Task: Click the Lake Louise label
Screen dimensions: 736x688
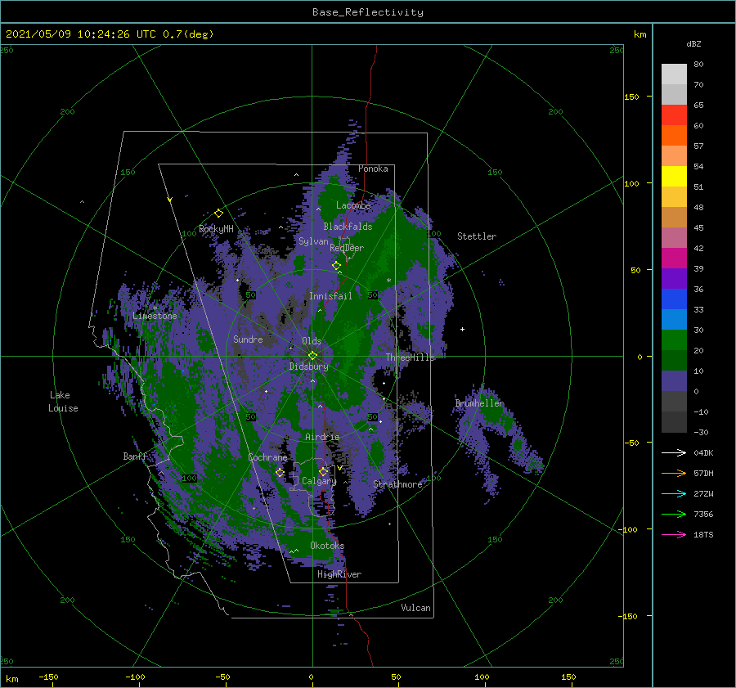Action: coord(63,402)
